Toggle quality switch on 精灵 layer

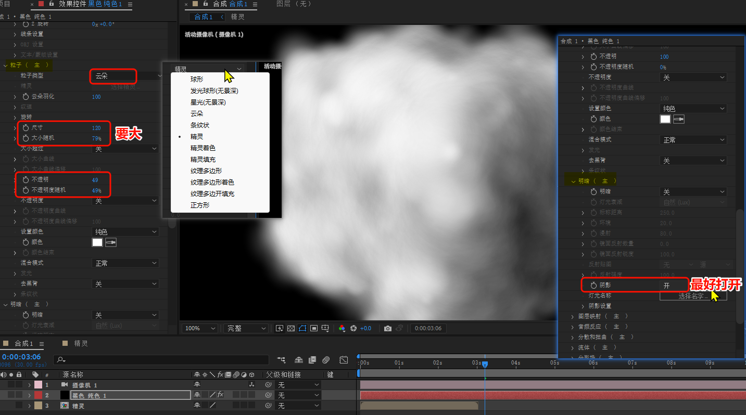[212, 406]
